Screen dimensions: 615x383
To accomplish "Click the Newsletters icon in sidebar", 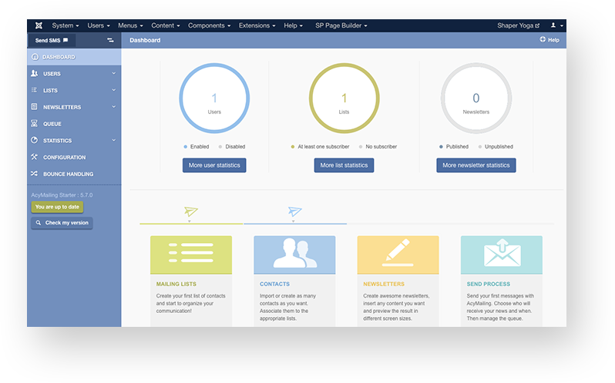I will (35, 107).
